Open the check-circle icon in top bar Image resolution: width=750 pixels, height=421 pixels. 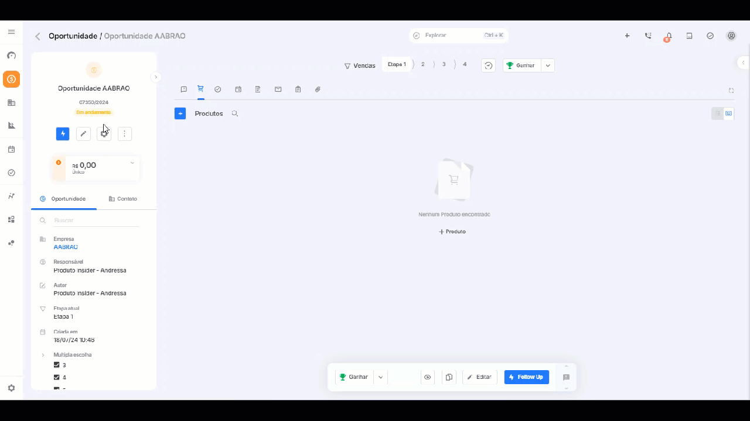pyautogui.click(x=710, y=36)
